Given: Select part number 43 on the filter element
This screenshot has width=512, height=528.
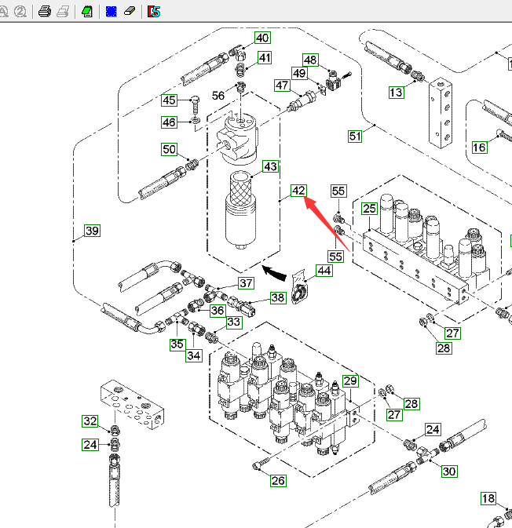Looking at the screenshot, I should [x=270, y=167].
